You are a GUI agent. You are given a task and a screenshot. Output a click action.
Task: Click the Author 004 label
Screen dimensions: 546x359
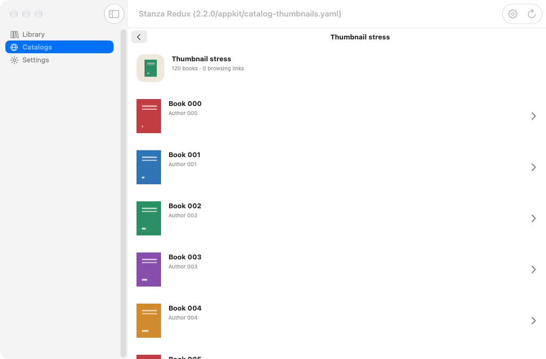183,317
